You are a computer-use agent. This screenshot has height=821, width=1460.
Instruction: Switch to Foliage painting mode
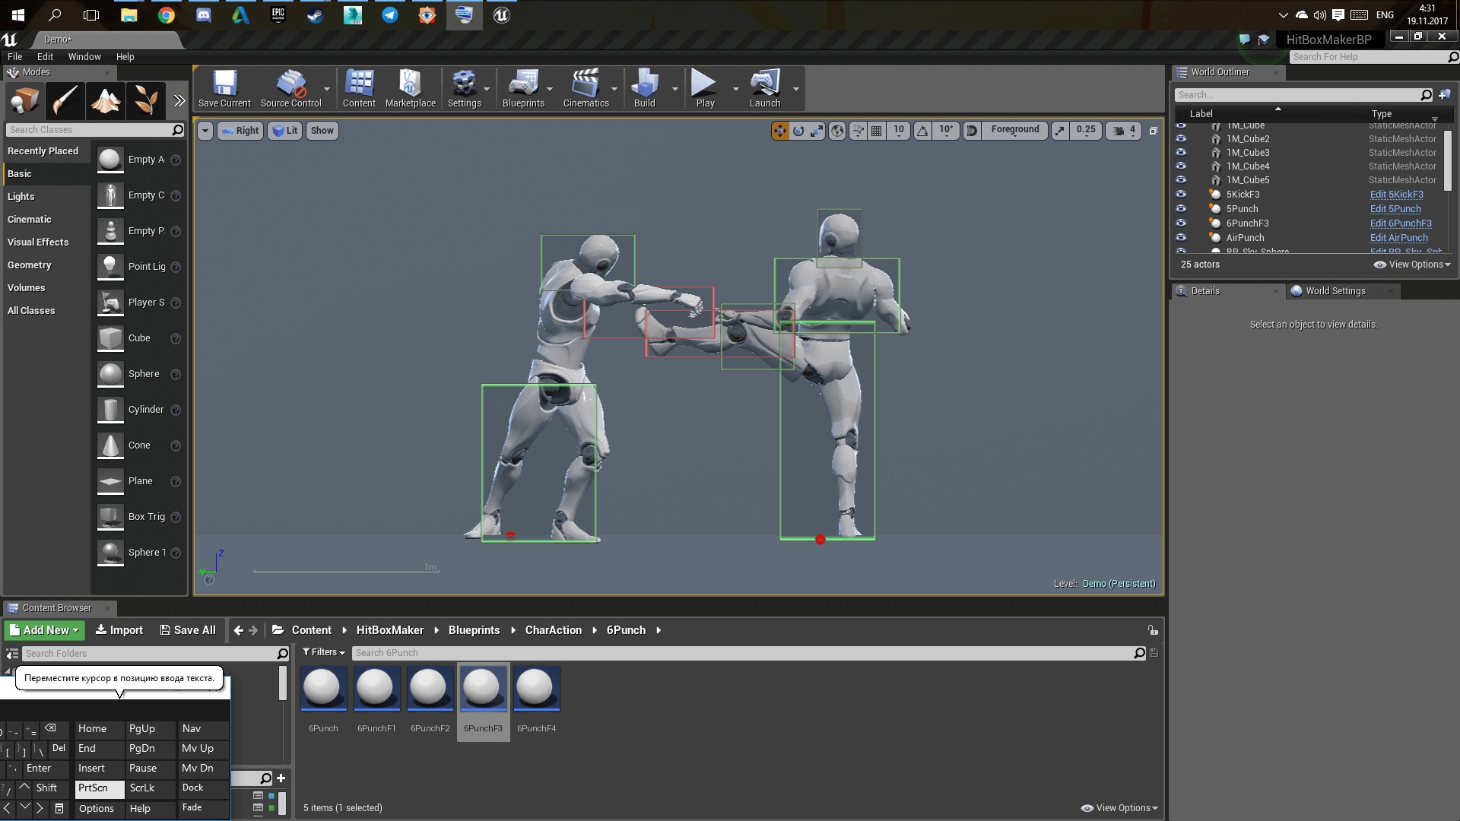(145, 100)
